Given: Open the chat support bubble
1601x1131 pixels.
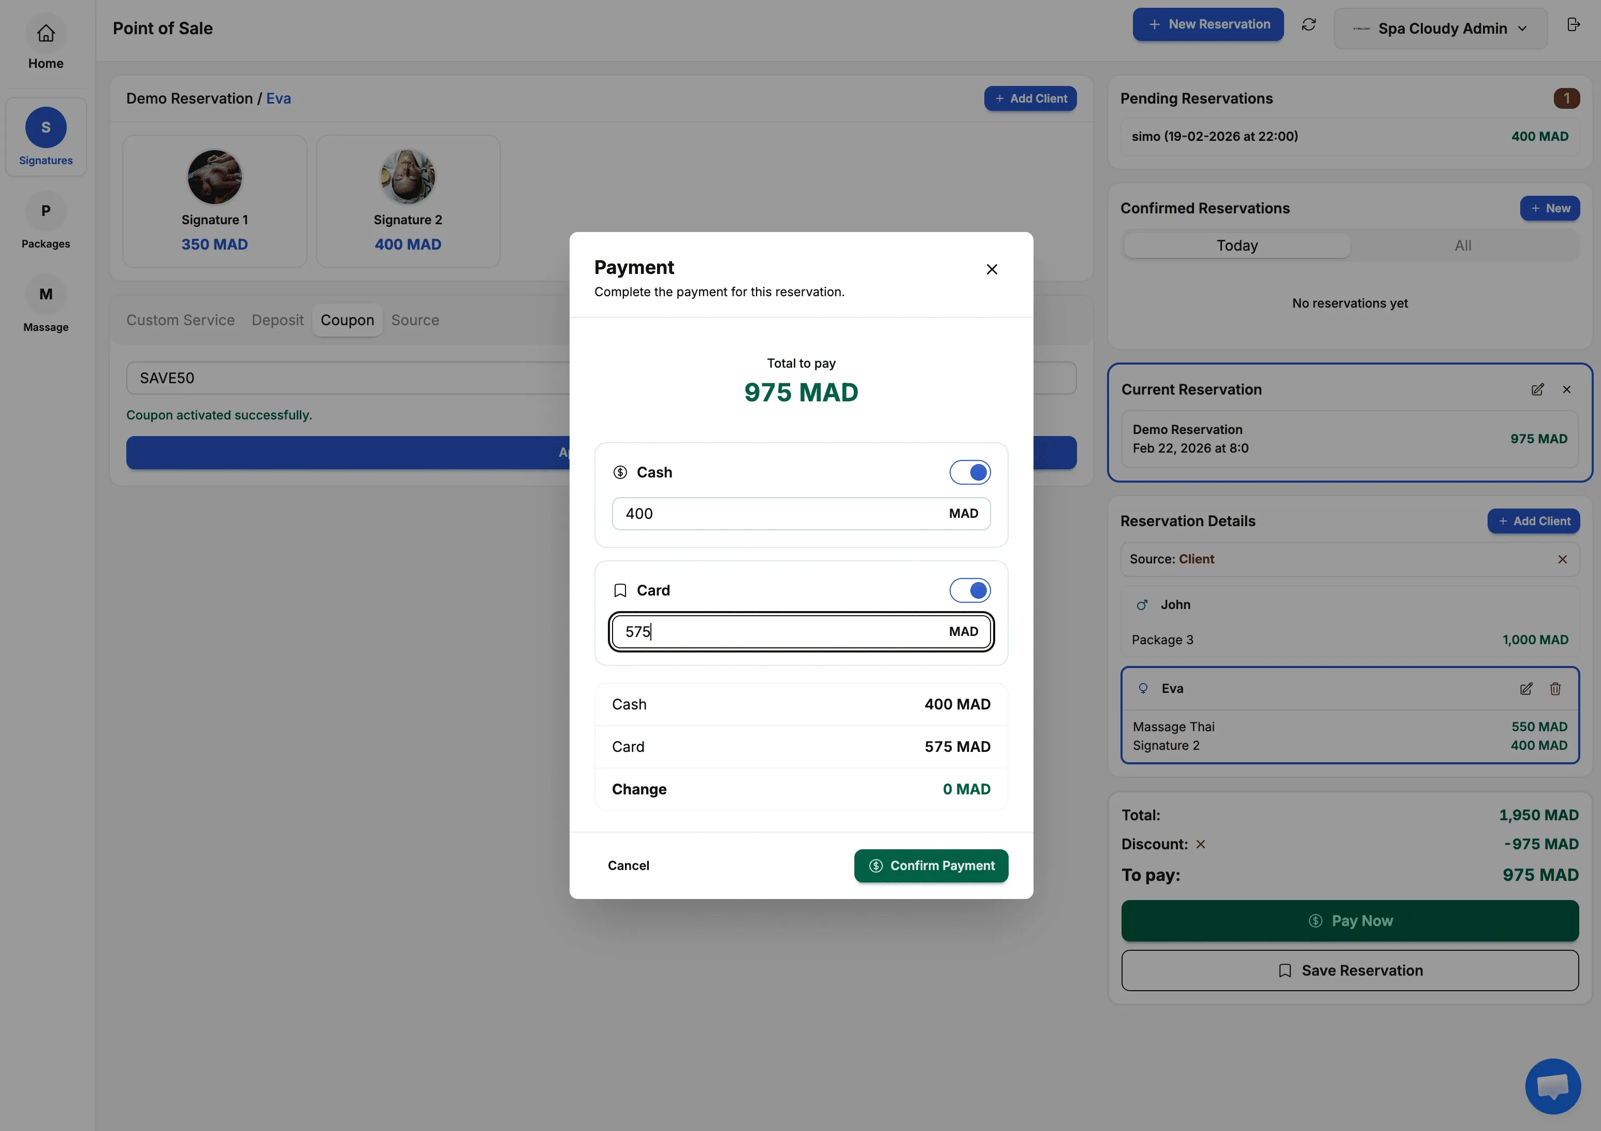Looking at the screenshot, I should [x=1552, y=1086].
